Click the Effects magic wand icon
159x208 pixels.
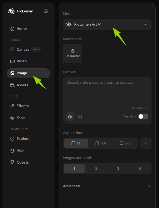pyautogui.click(x=12, y=106)
